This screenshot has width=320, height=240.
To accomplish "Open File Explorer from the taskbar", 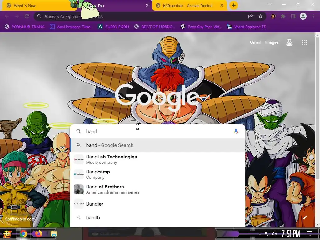I will click(54, 234).
